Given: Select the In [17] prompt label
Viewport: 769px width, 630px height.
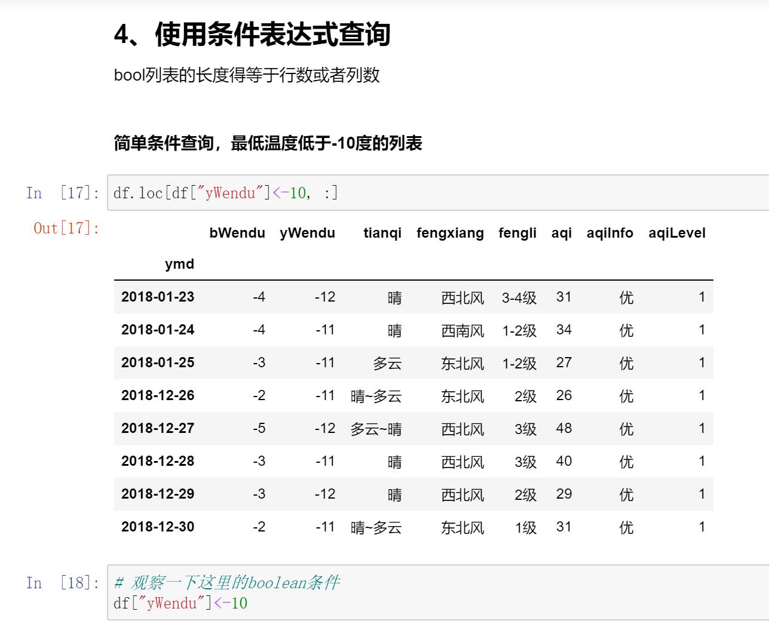Looking at the screenshot, I should pos(63,193).
